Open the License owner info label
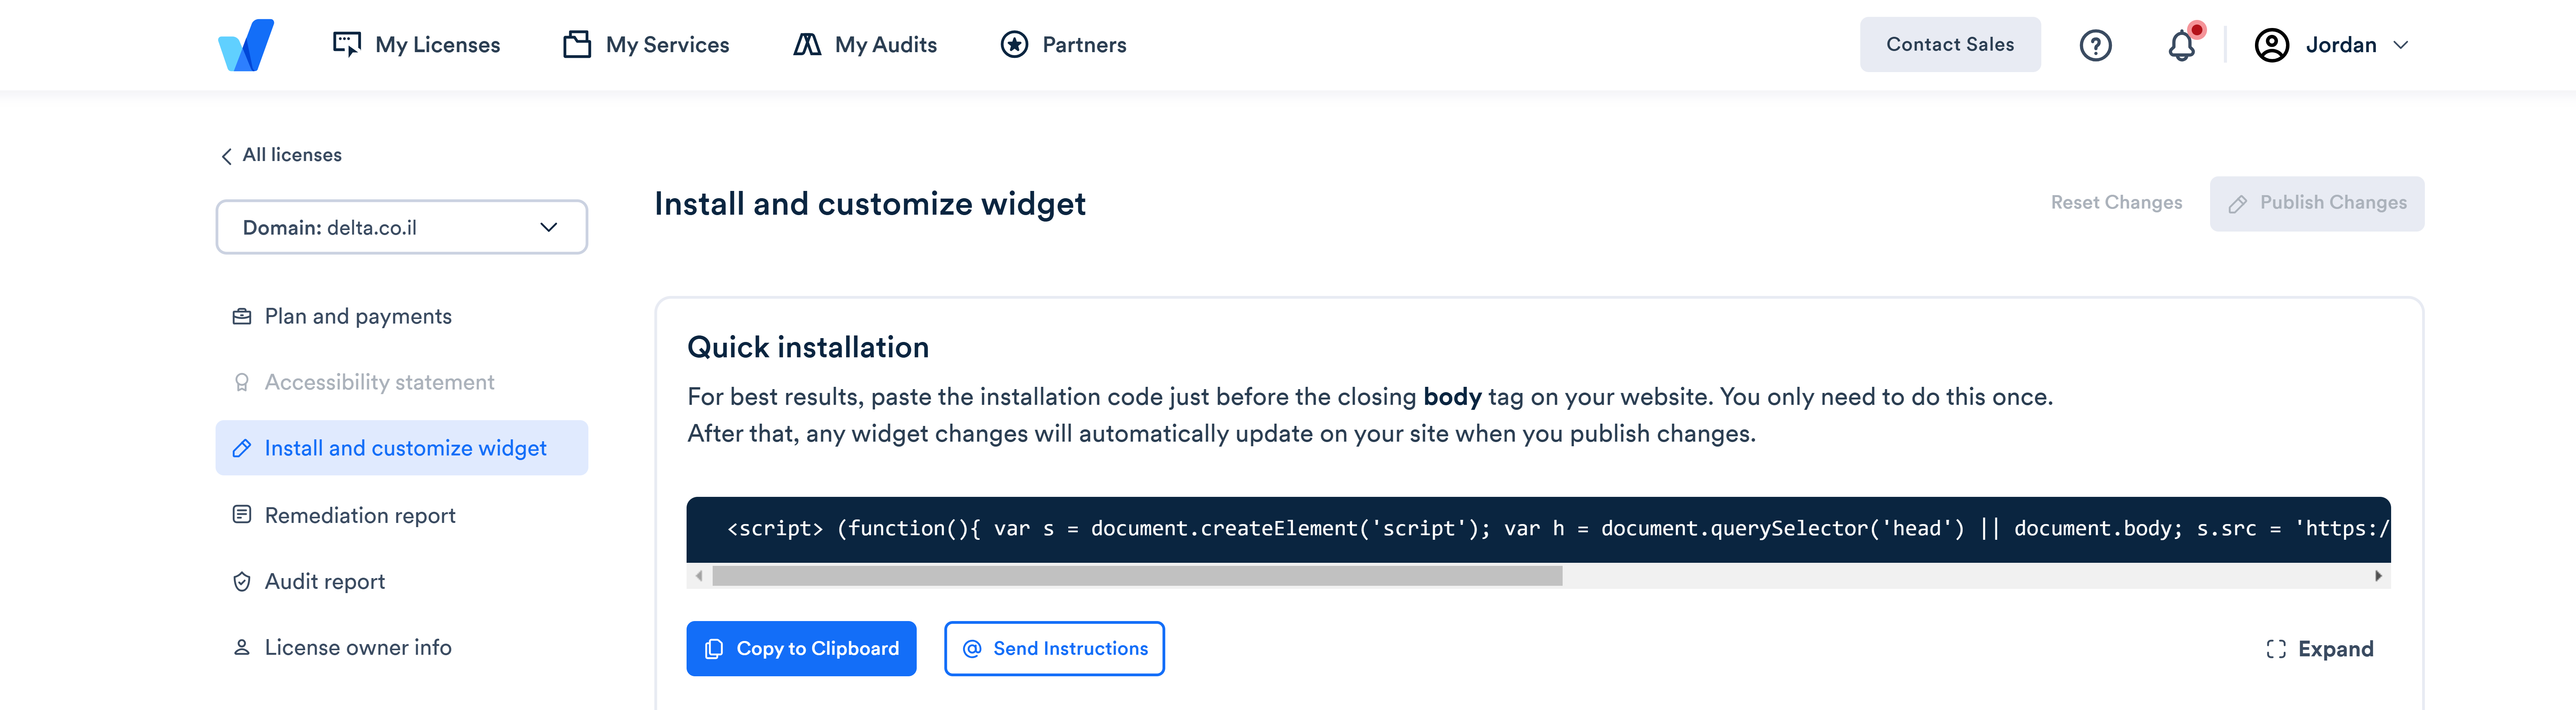Viewport: 2576px width, 710px height. point(358,647)
